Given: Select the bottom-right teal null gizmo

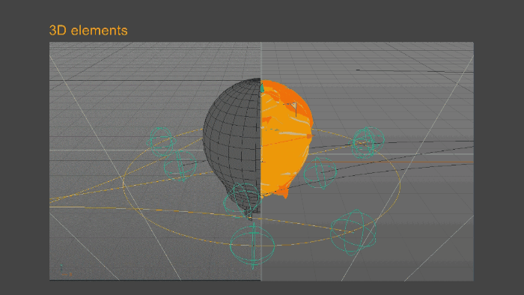Looking at the screenshot, I should click(x=353, y=232).
